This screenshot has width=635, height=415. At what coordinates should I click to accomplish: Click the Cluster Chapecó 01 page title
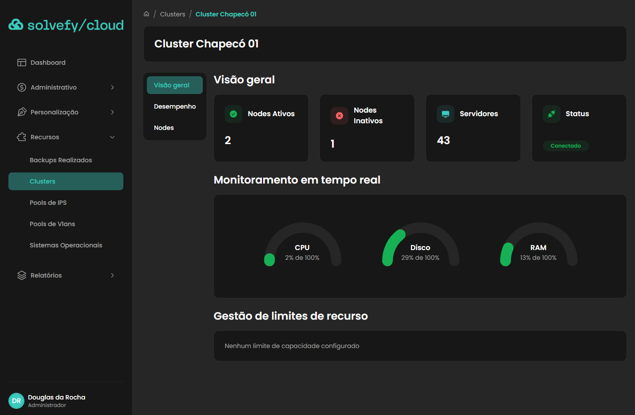click(206, 44)
